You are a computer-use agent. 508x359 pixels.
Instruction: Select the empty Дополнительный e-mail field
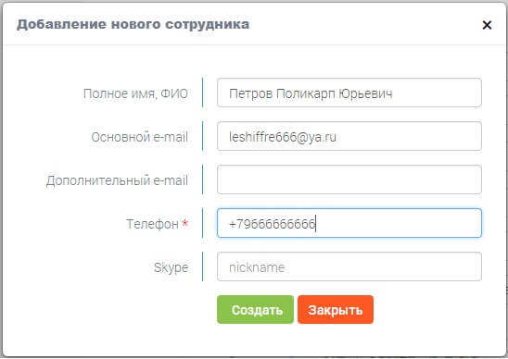point(349,179)
